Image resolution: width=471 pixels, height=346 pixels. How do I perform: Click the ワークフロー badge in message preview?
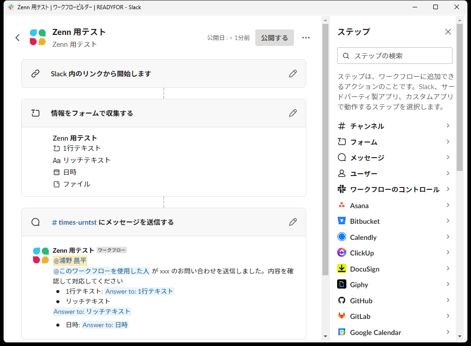112,250
